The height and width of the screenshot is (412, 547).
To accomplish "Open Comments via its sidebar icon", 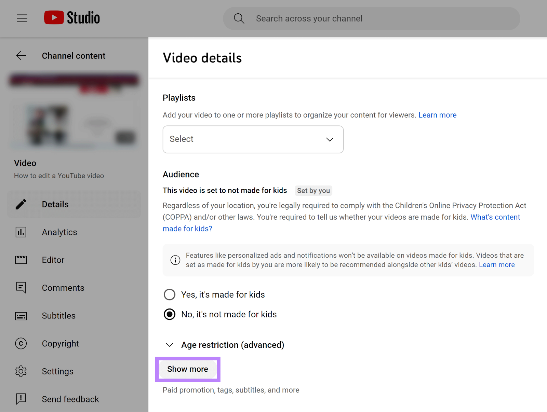I will pyautogui.click(x=21, y=287).
